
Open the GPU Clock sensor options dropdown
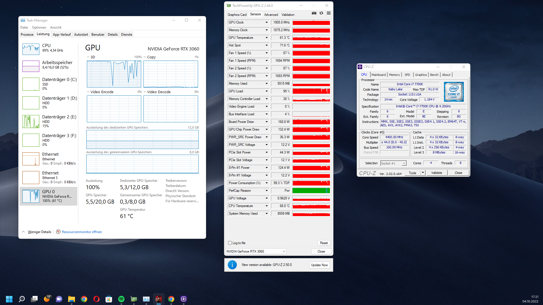[266, 22]
